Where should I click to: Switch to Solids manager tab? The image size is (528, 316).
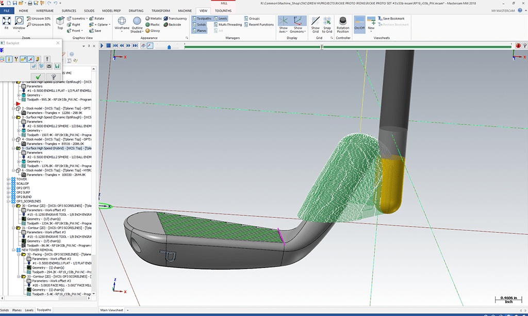tap(4, 310)
